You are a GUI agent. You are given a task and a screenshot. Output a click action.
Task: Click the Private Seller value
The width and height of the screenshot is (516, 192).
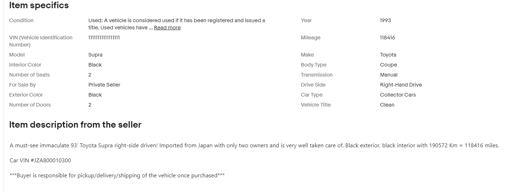coord(104,85)
